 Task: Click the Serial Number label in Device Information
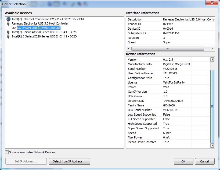tap(137, 69)
